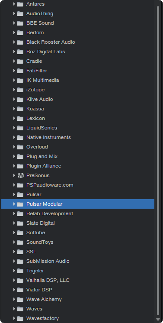Select the Kiive Audio entry

click(78, 99)
